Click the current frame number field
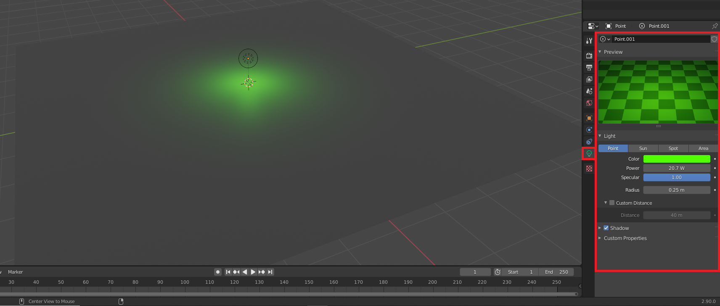The image size is (720, 306). (x=475, y=272)
